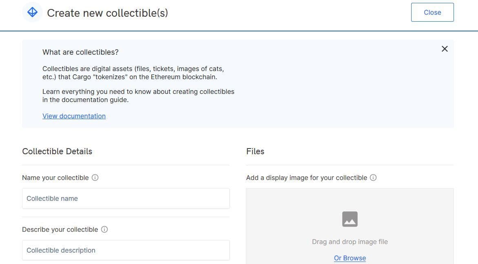The width and height of the screenshot is (478, 264).
Task: Focus the Collectible name field
Action: point(126,198)
